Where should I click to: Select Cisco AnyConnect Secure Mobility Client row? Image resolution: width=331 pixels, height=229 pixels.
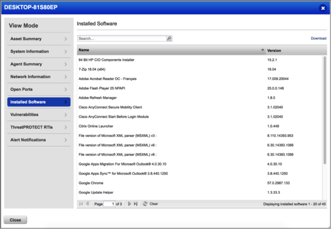click(200, 107)
